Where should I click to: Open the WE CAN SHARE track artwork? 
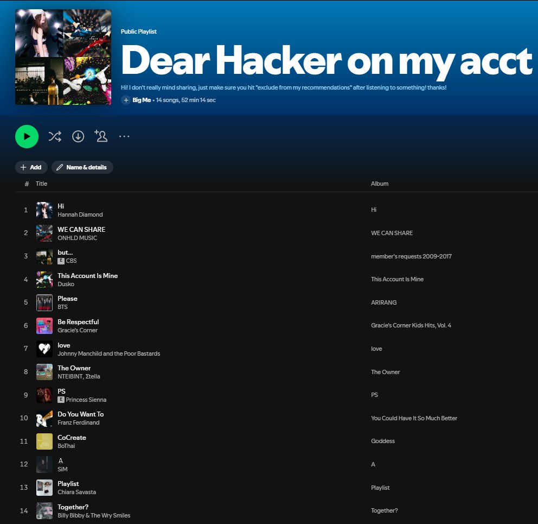(x=44, y=233)
